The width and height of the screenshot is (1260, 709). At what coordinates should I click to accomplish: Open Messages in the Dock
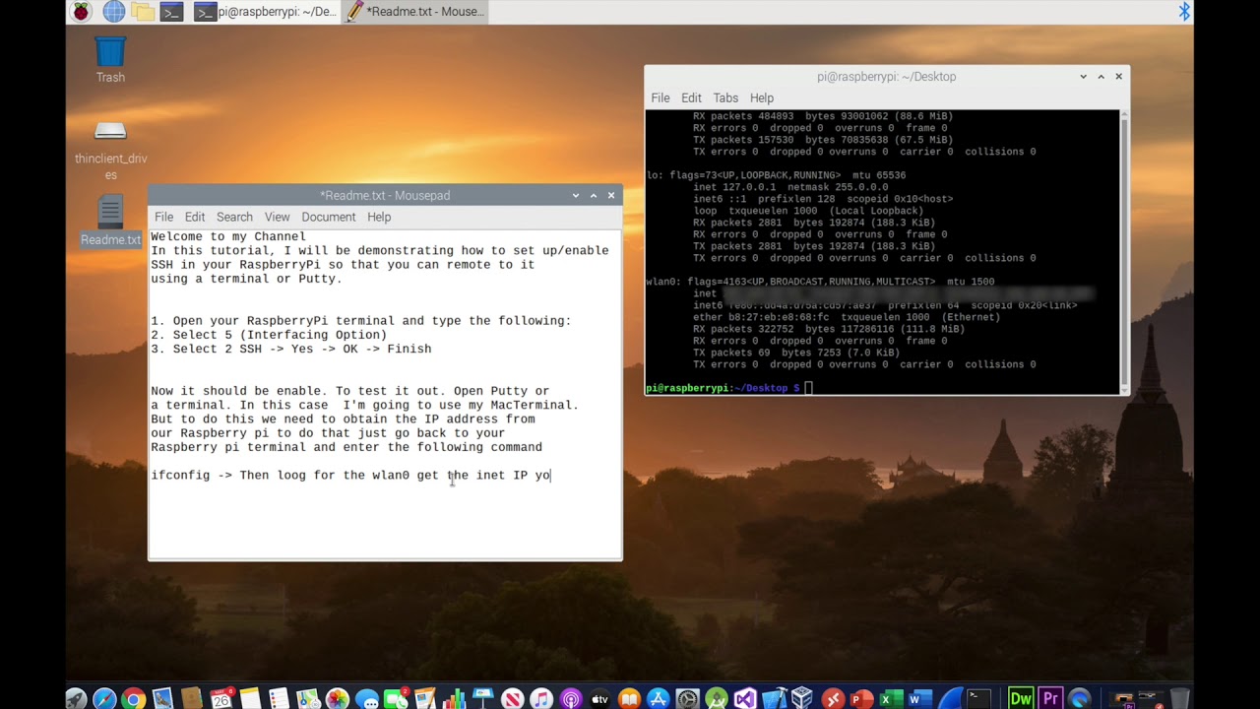click(367, 697)
